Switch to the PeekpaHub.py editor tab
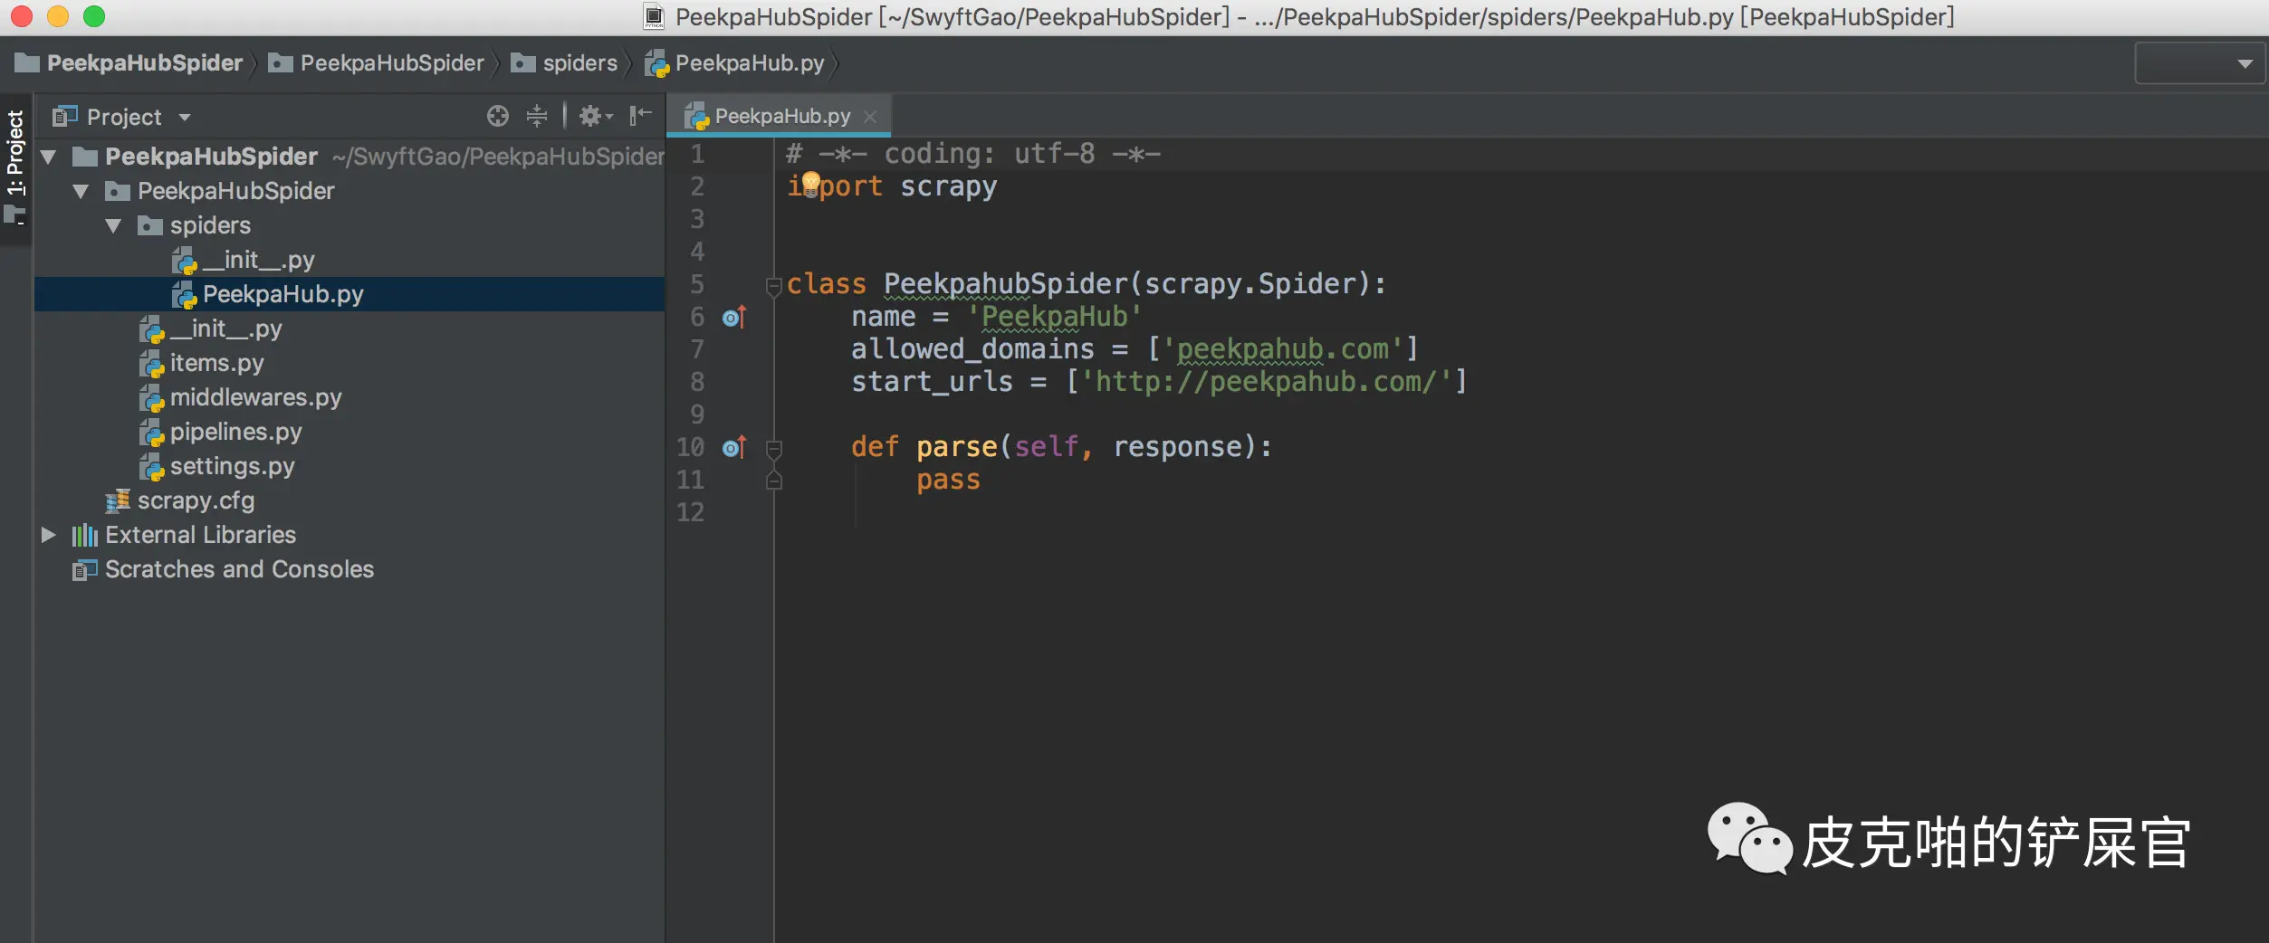This screenshot has width=2269, height=943. 779,116
